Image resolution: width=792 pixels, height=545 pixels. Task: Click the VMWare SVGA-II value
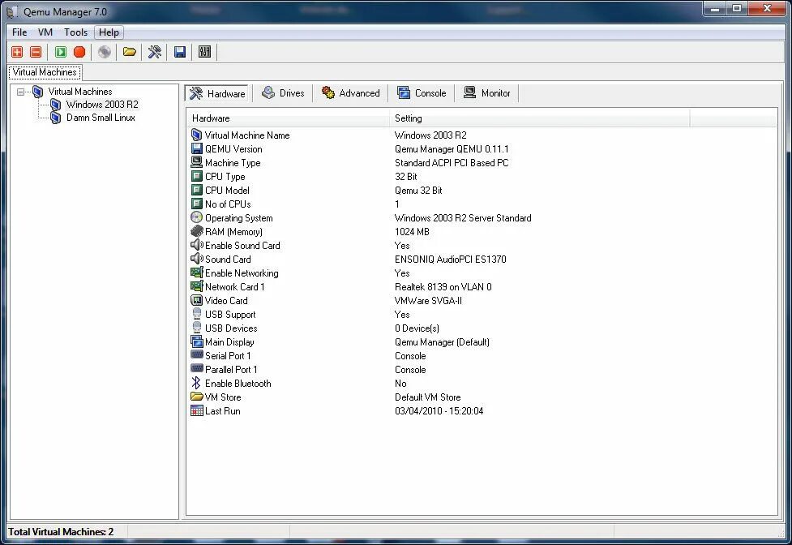(428, 301)
